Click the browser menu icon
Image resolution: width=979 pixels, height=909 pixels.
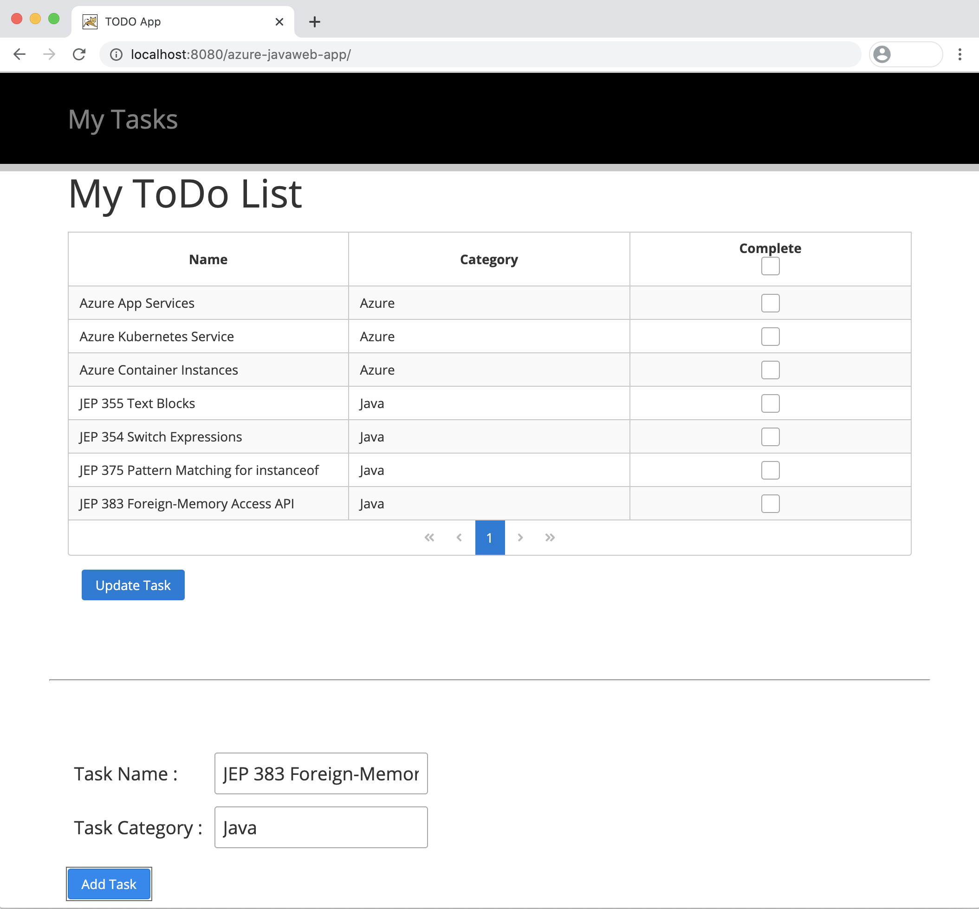click(960, 54)
